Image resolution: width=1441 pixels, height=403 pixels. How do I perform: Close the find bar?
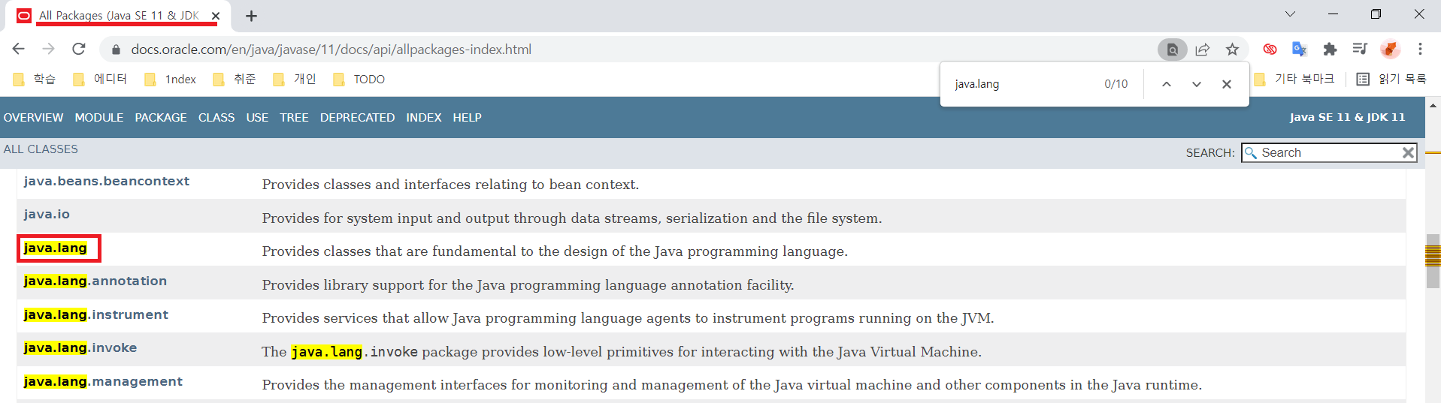(x=1227, y=84)
